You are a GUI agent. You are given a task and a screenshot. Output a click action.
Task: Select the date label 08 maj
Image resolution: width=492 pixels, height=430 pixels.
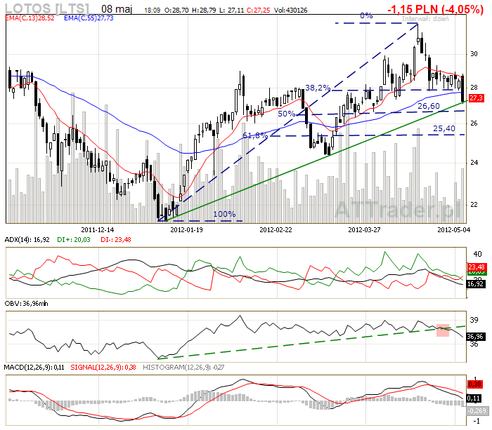click(x=117, y=9)
